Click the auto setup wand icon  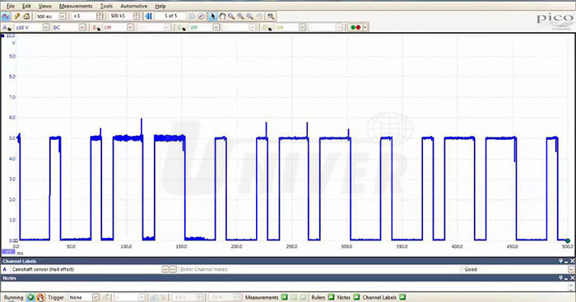coord(16,16)
